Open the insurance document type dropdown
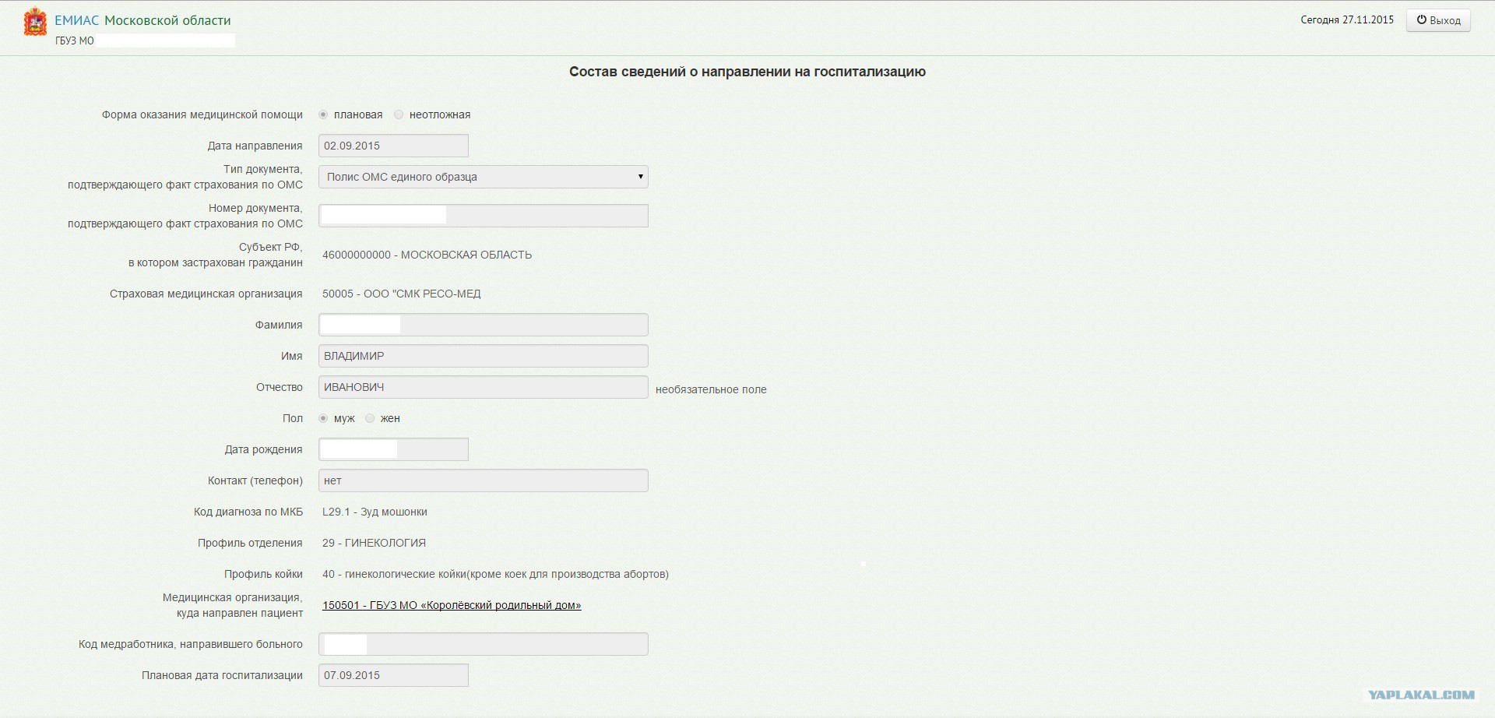Viewport: 1495px width, 718px height. click(483, 177)
